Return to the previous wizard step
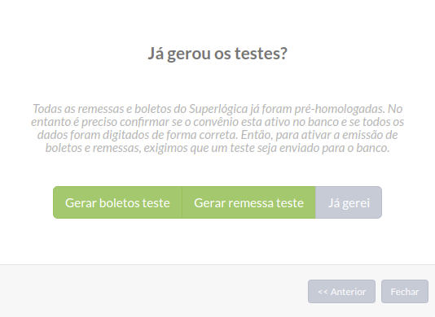Viewport: 435px width, 317px height. tap(341, 291)
